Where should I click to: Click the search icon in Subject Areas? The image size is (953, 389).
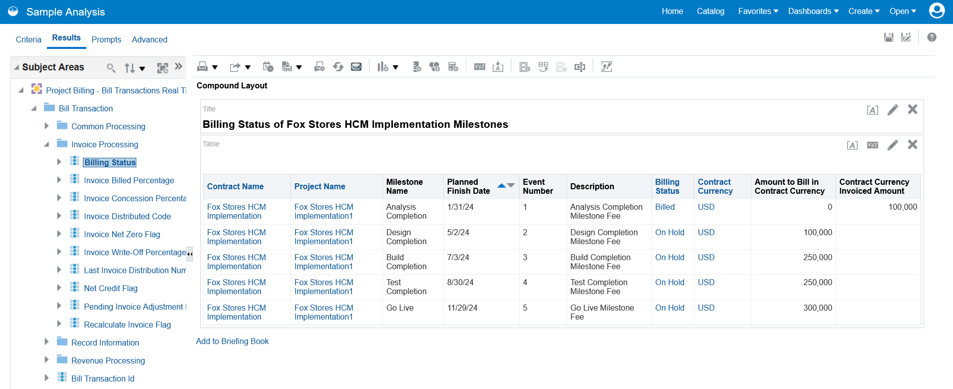tap(111, 68)
